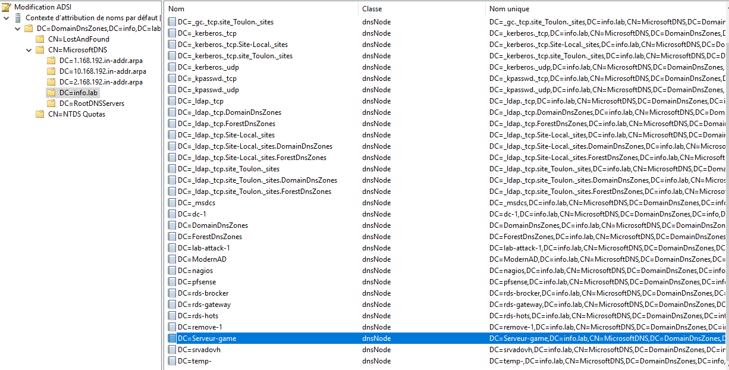Image resolution: width=729 pixels, height=370 pixels.
Task: Sort list by the Classe column header
Action: point(422,9)
